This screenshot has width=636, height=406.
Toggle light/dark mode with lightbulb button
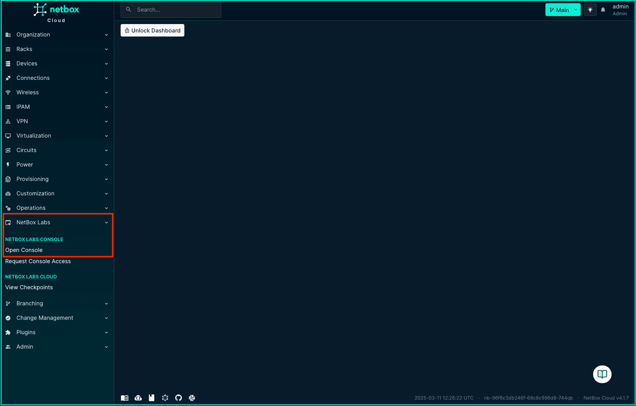click(x=590, y=10)
